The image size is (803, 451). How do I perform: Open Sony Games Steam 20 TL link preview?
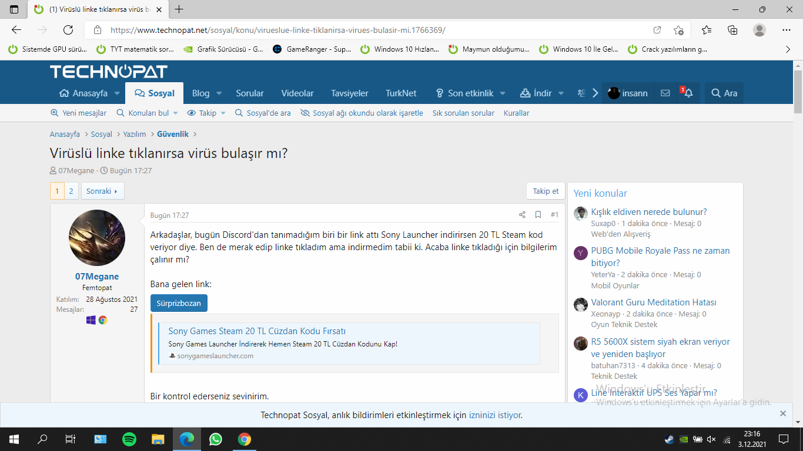(257, 331)
